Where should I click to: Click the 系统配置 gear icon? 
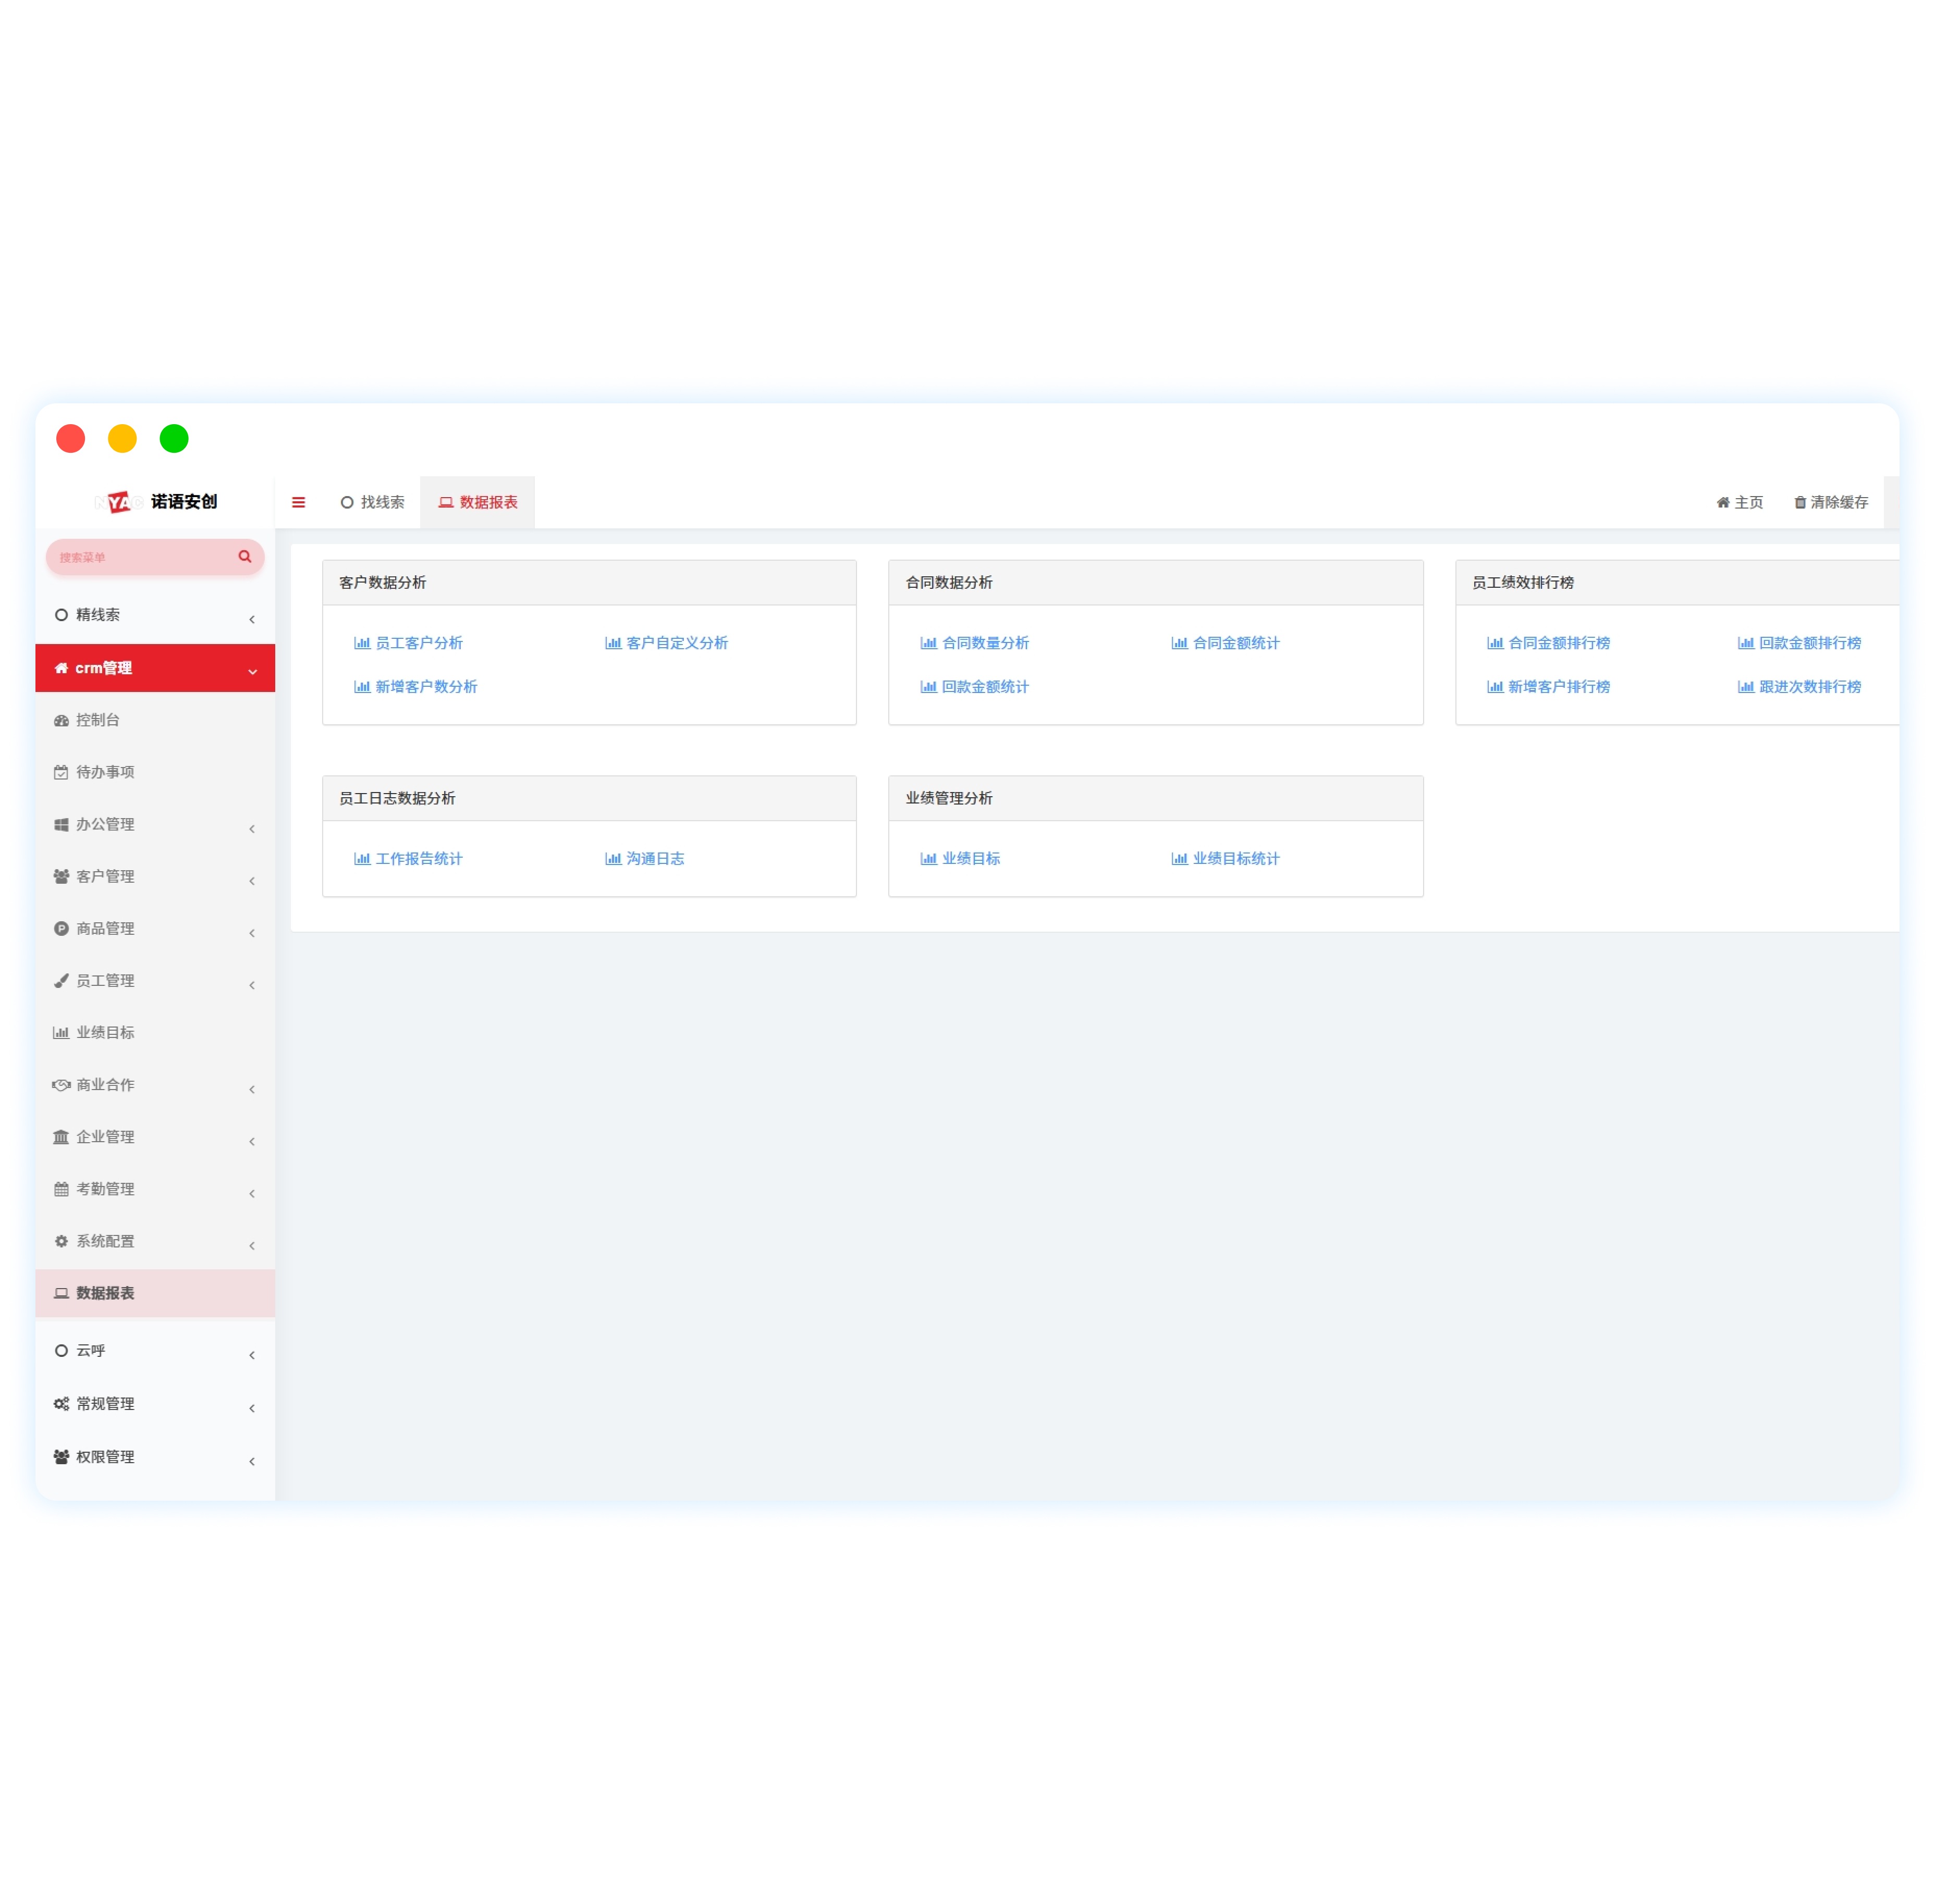tap(61, 1241)
